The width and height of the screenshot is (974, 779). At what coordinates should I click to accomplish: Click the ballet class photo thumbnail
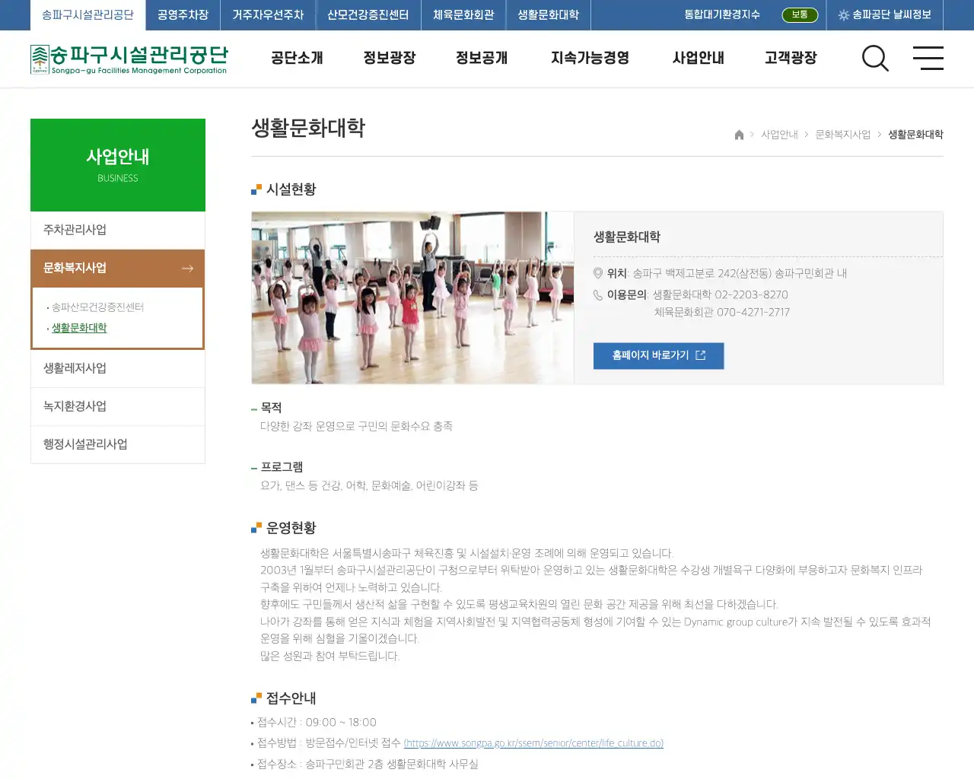[x=412, y=297]
